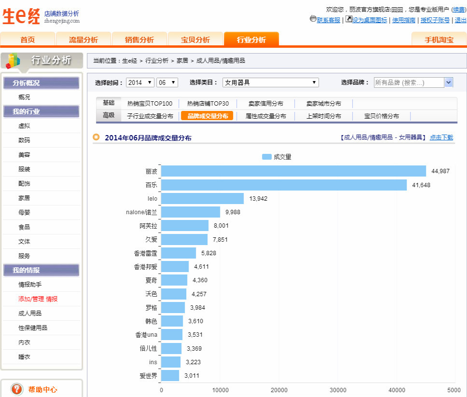Image resolution: width=467 pixels, height=397 pixels.
Task: Click the customer service headset icon
Action: [x=313, y=19]
